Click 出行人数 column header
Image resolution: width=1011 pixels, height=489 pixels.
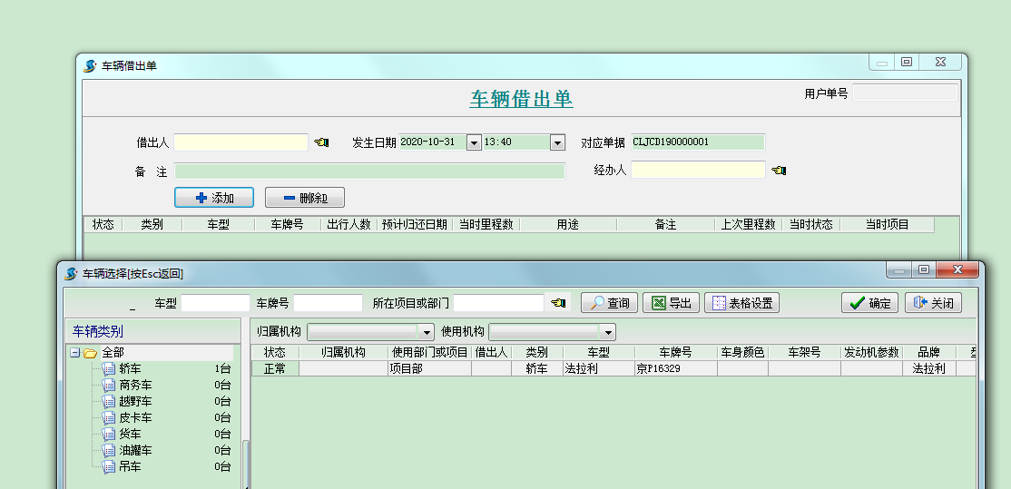348,224
